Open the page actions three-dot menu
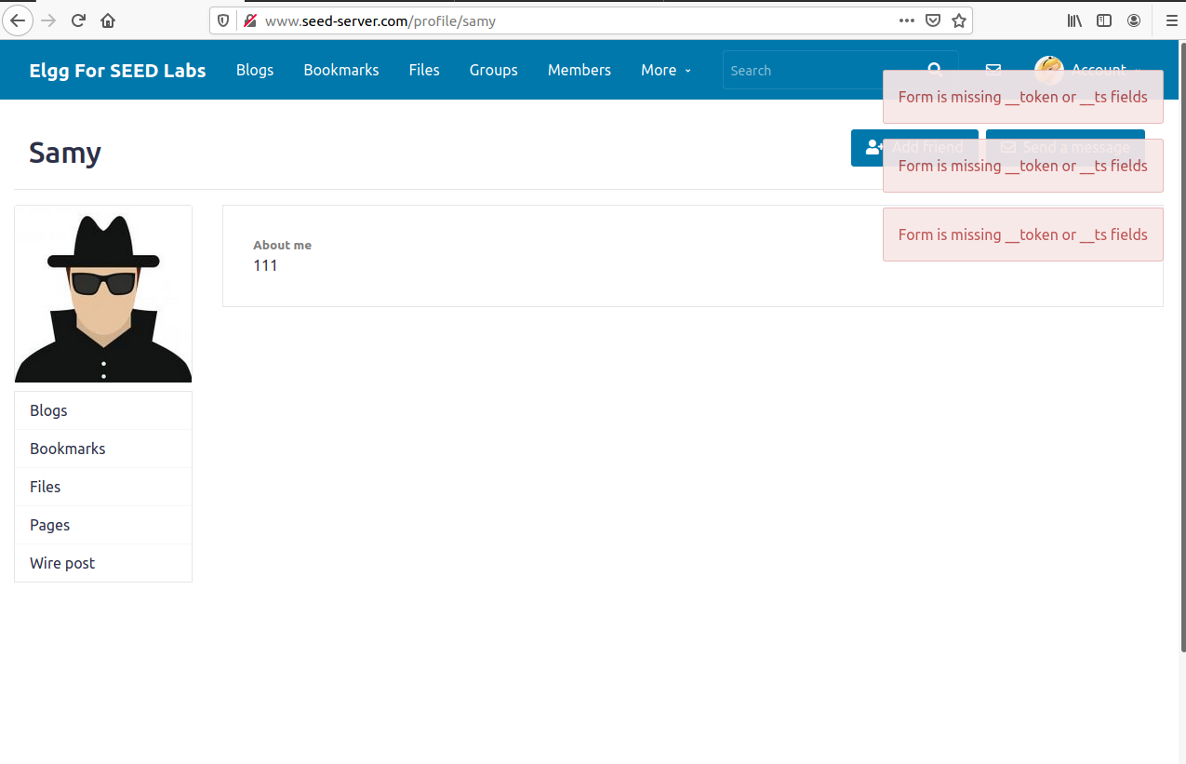This screenshot has width=1186, height=764. (907, 20)
